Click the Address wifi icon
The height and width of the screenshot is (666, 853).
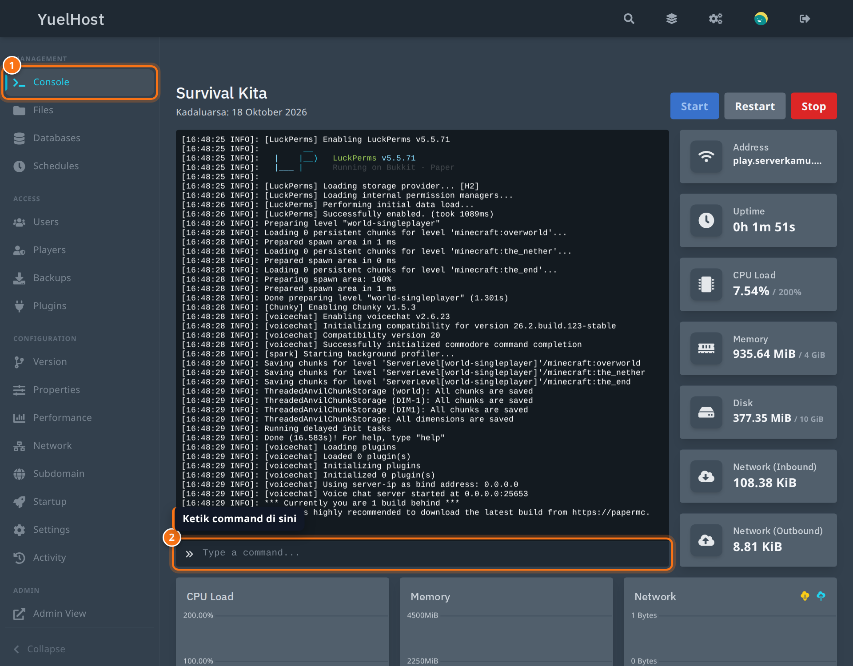pyautogui.click(x=706, y=156)
